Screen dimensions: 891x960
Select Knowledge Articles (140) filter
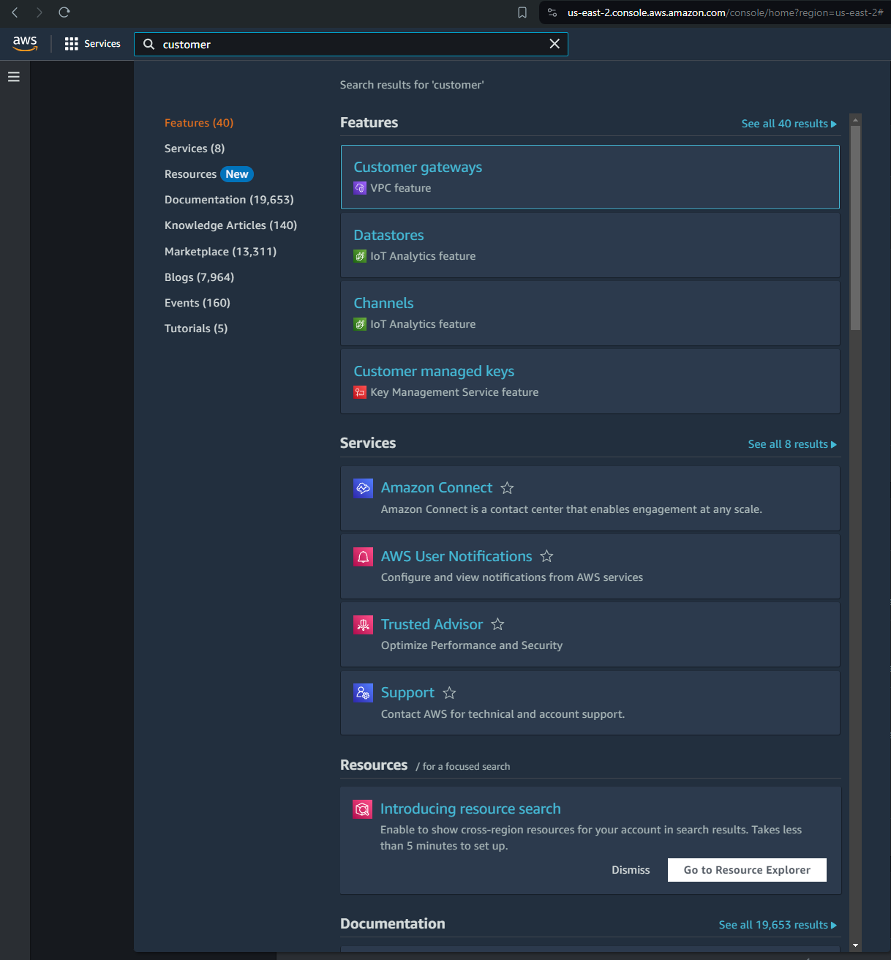(230, 225)
